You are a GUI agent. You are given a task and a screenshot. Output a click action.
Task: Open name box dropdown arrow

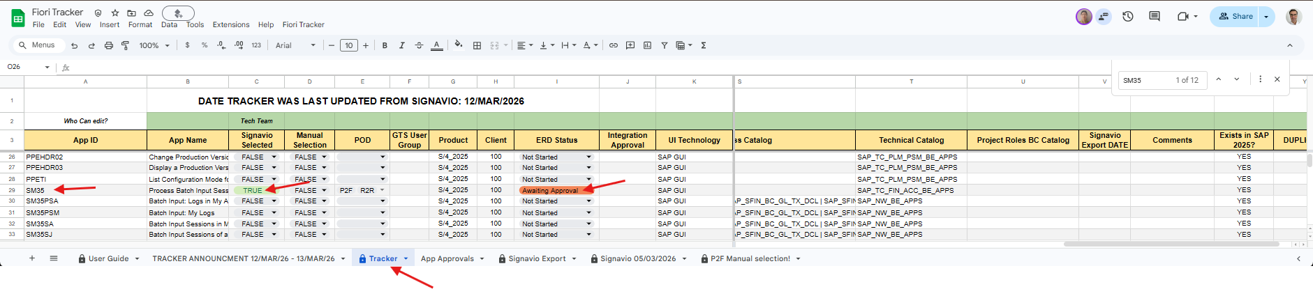(47, 68)
